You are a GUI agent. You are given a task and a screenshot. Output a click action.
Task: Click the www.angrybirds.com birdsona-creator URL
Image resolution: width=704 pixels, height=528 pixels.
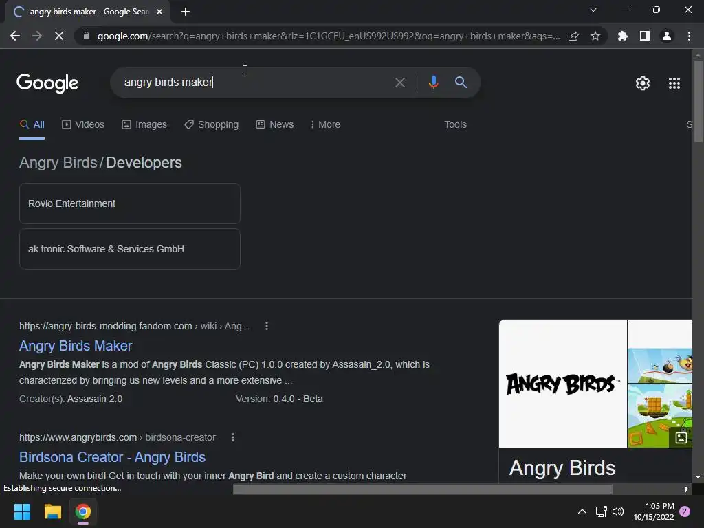[117, 437]
